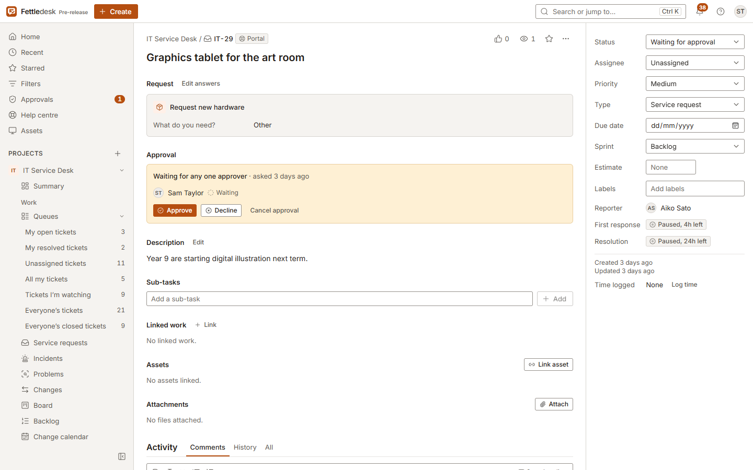
Task: Open Tickets I'm watching queue
Action: pyautogui.click(x=75, y=295)
